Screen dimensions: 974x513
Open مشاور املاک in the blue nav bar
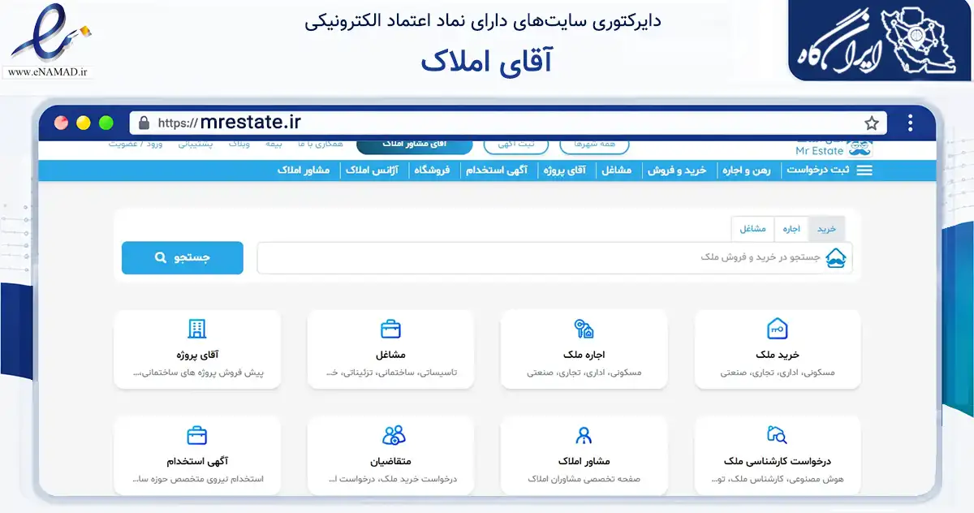(303, 170)
